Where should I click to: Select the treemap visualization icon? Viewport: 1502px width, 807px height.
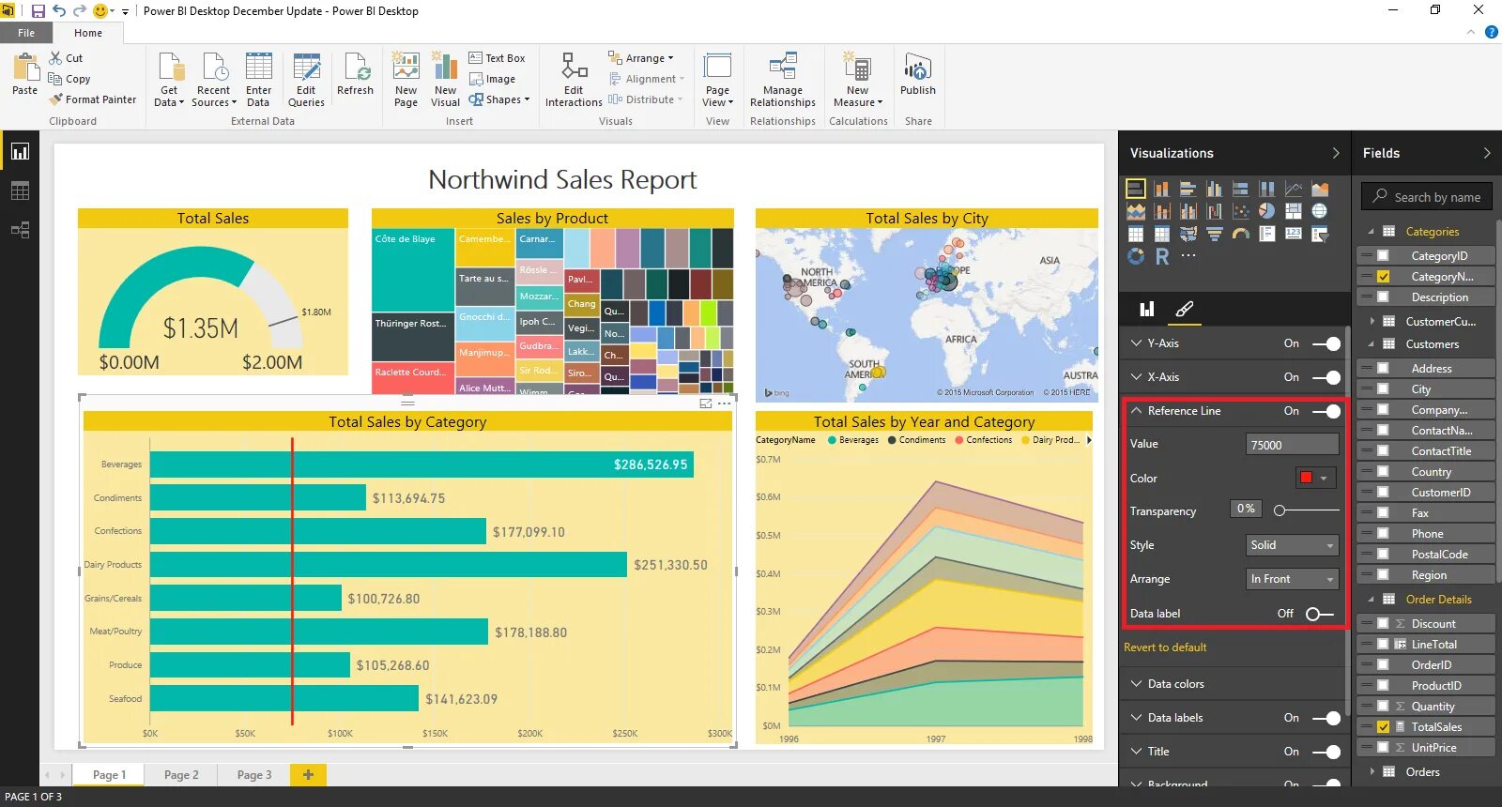(x=1293, y=211)
